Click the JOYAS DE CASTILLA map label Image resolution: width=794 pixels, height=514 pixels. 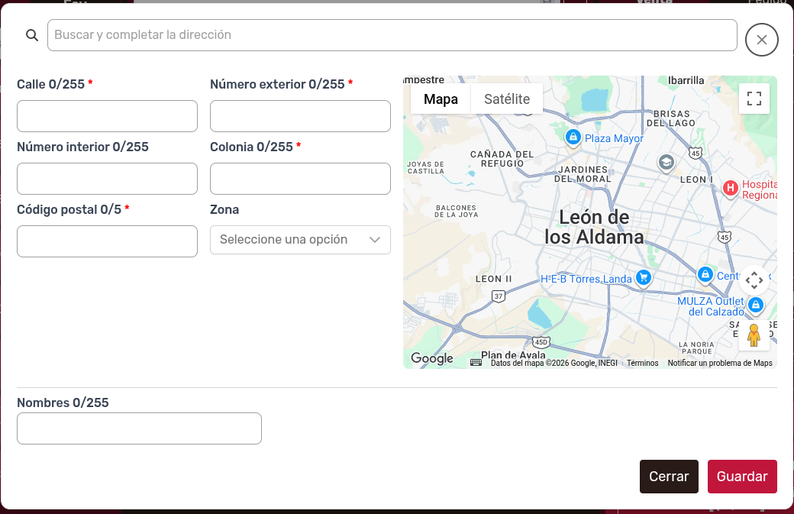tap(425, 167)
